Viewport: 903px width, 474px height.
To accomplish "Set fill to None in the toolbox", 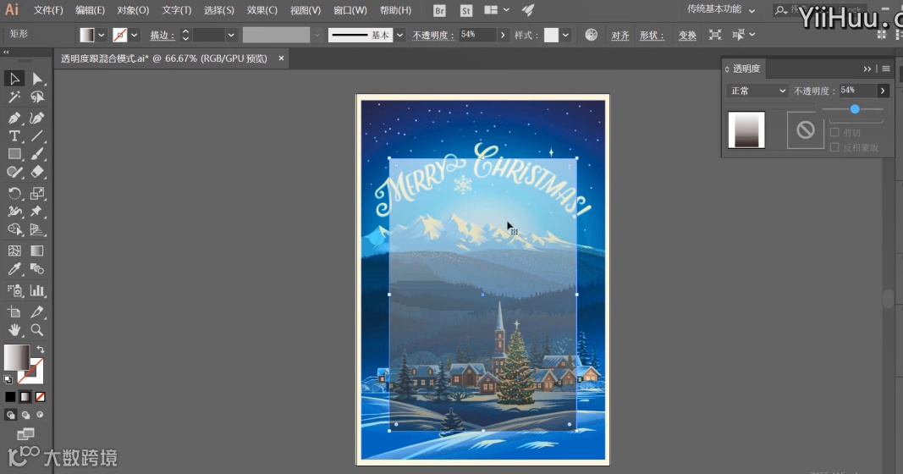I will (x=41, y=397).
